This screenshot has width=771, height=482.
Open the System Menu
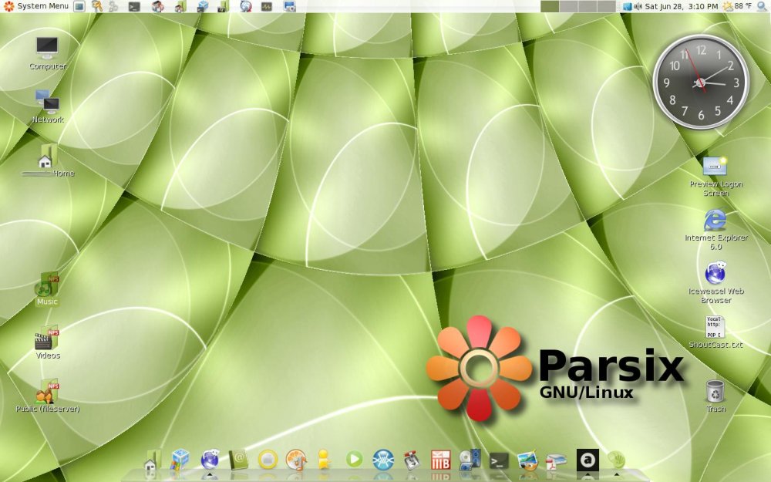(35, 6)
